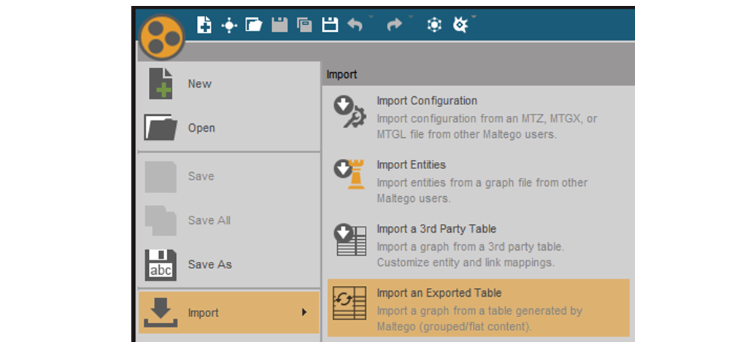Viewport: 756px width, 350px height.
Task: Expand the dropdown beside the rightmost toolbar icon
Action: [474, 17]
